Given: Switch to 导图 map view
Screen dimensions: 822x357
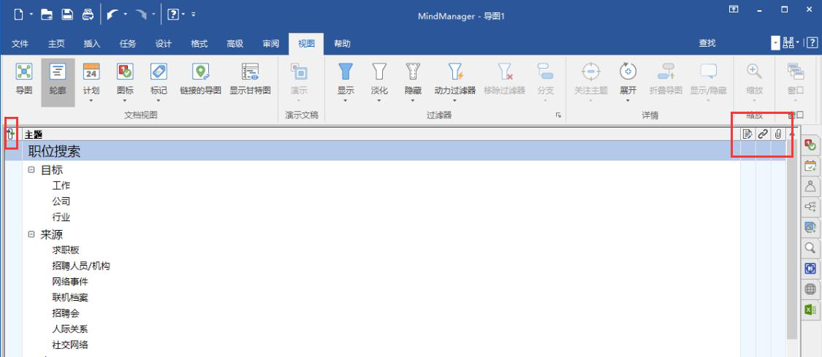Looking at the screenshot, I should pos(24,79).
